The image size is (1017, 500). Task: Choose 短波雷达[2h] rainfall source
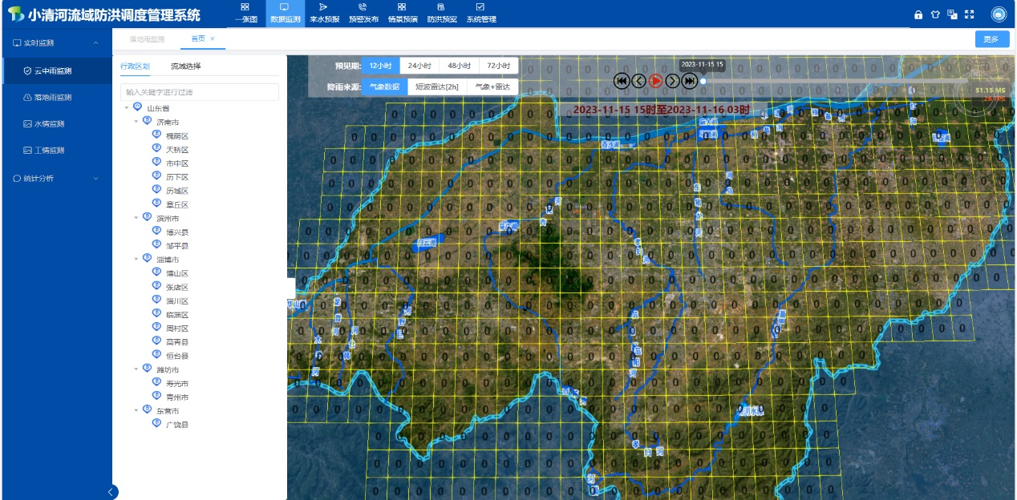(437, 87)
